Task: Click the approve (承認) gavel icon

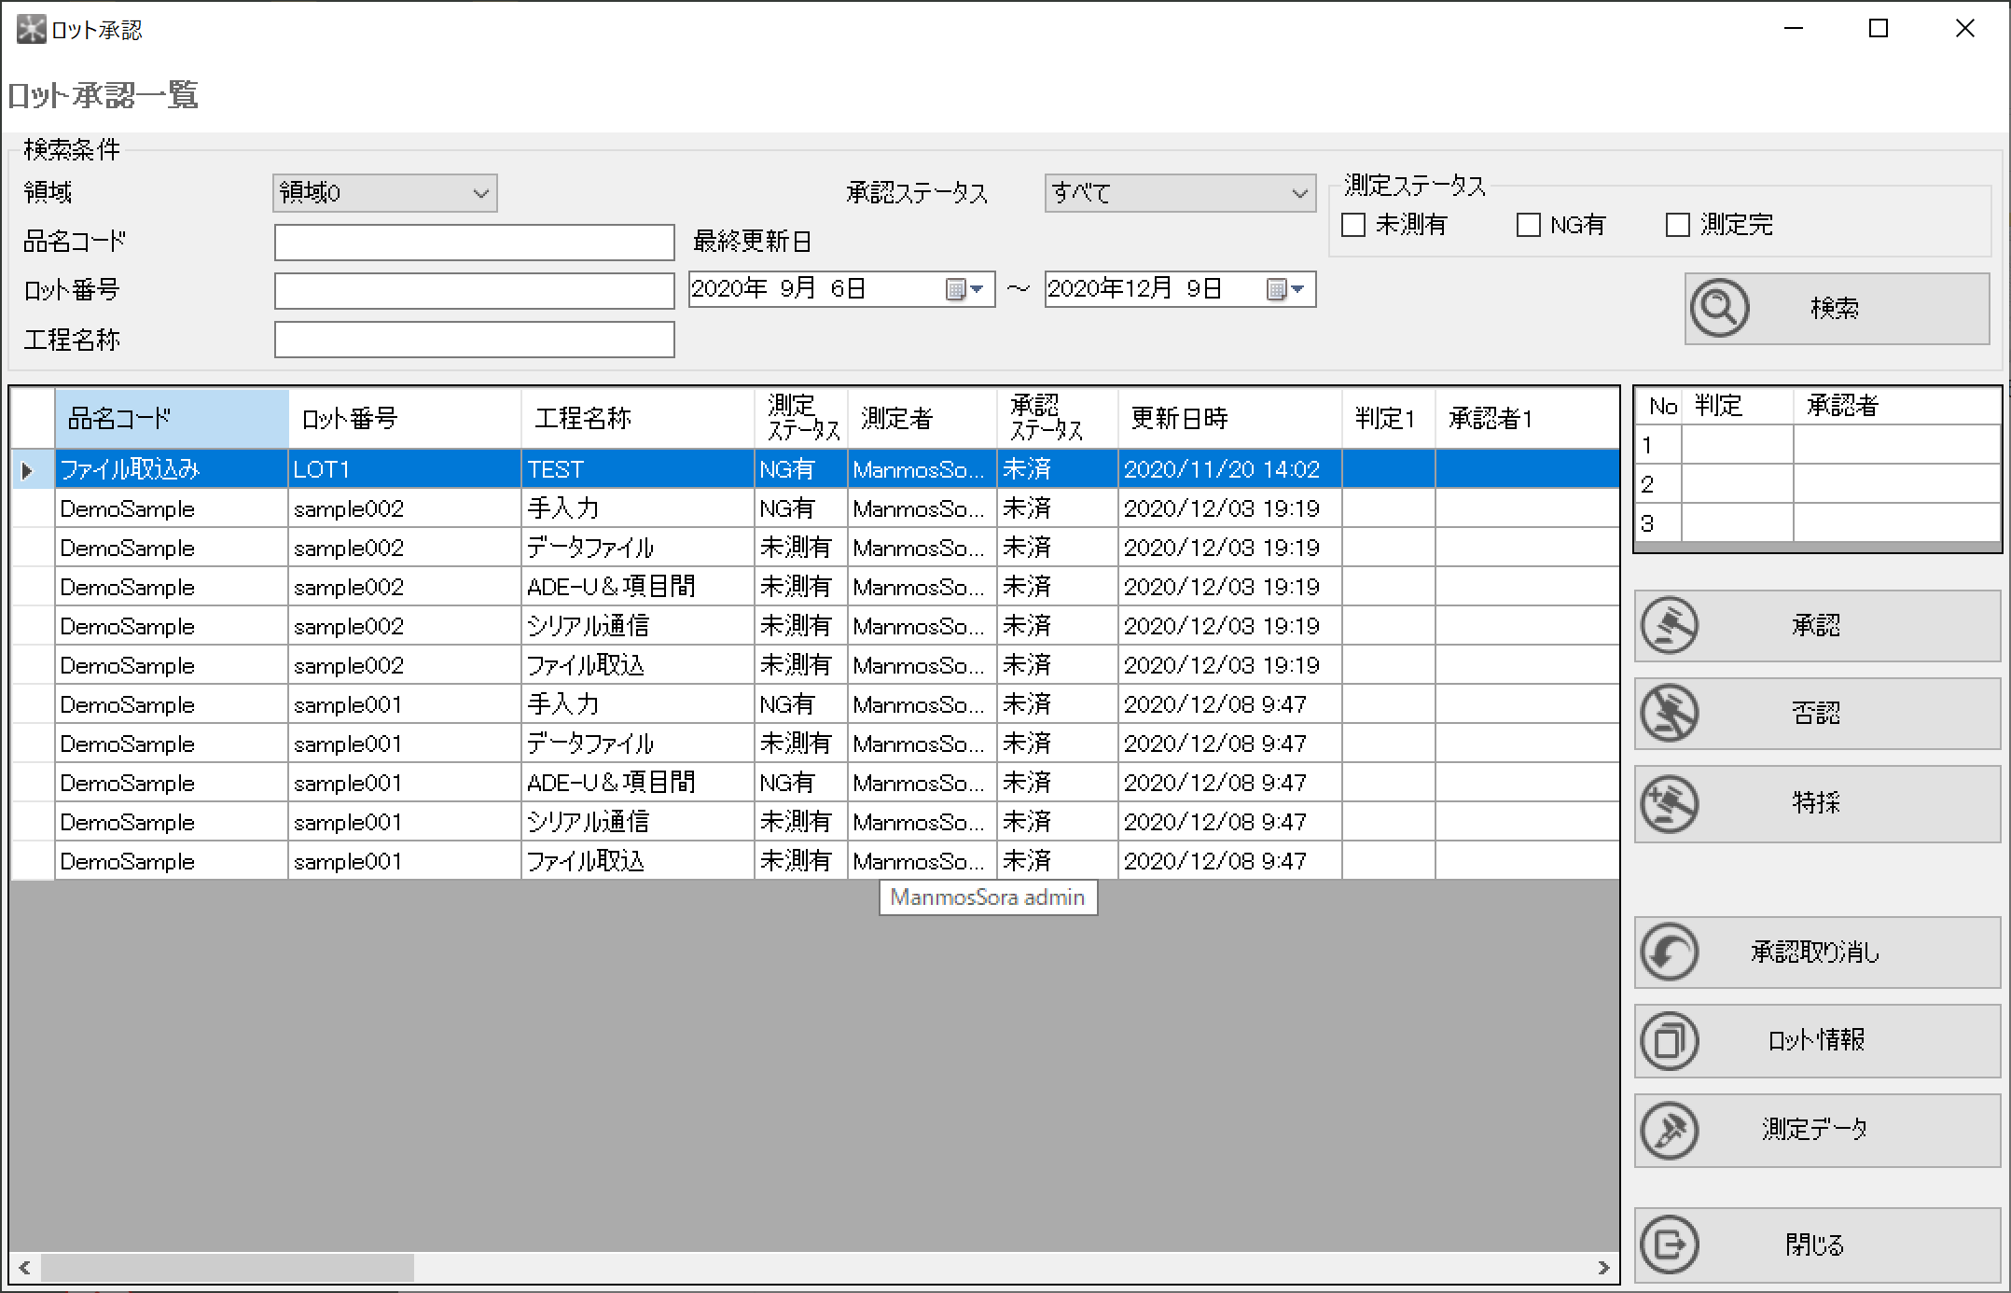Action: coord(1670,625)
